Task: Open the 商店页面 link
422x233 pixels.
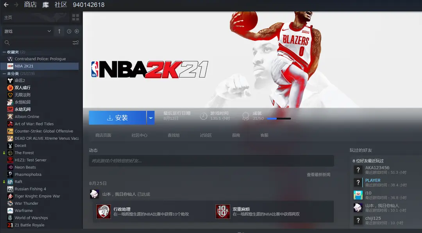Action: pos(103,135)
